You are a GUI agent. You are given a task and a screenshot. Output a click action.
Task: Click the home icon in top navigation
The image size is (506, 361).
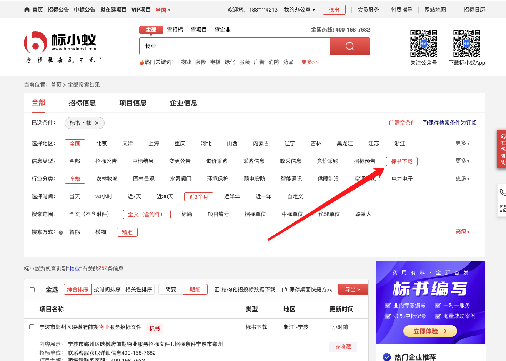[27, 10]
